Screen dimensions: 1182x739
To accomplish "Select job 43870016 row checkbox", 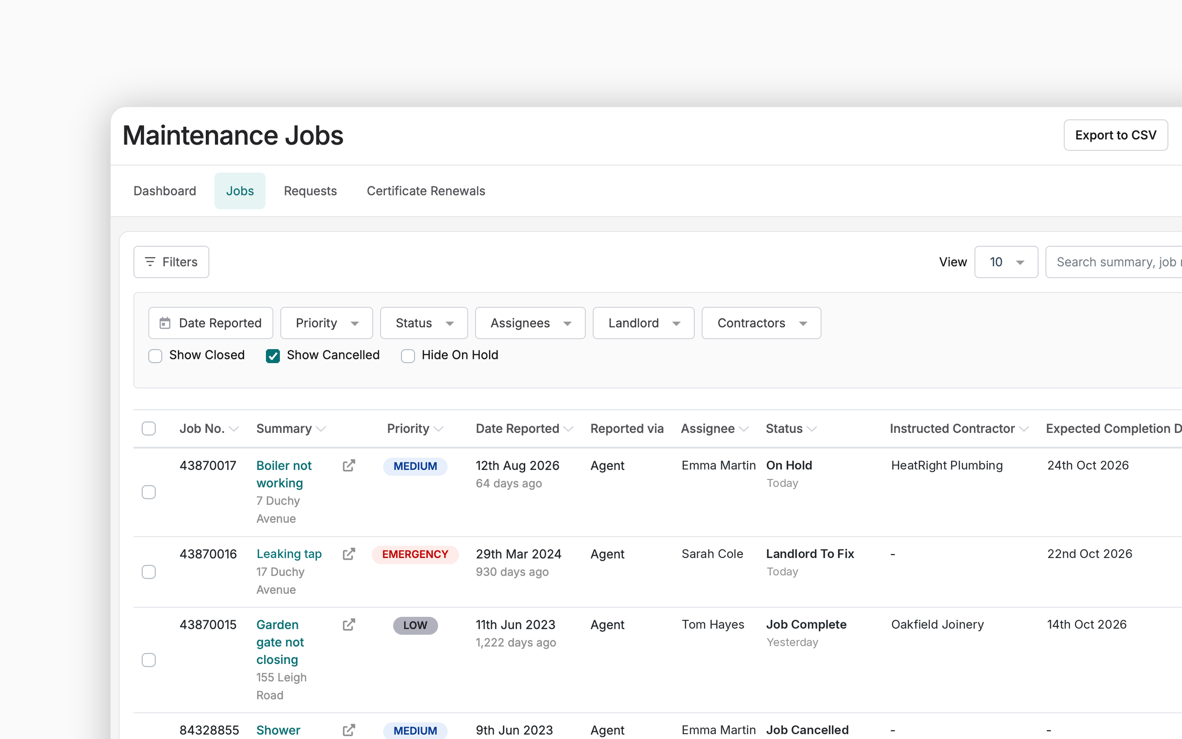I will 148,572.
